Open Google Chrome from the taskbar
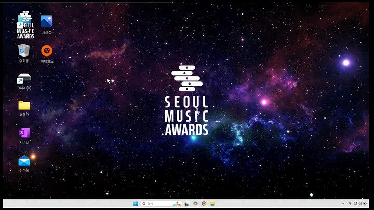The image size is (374, 210). [x=204, y=204]
